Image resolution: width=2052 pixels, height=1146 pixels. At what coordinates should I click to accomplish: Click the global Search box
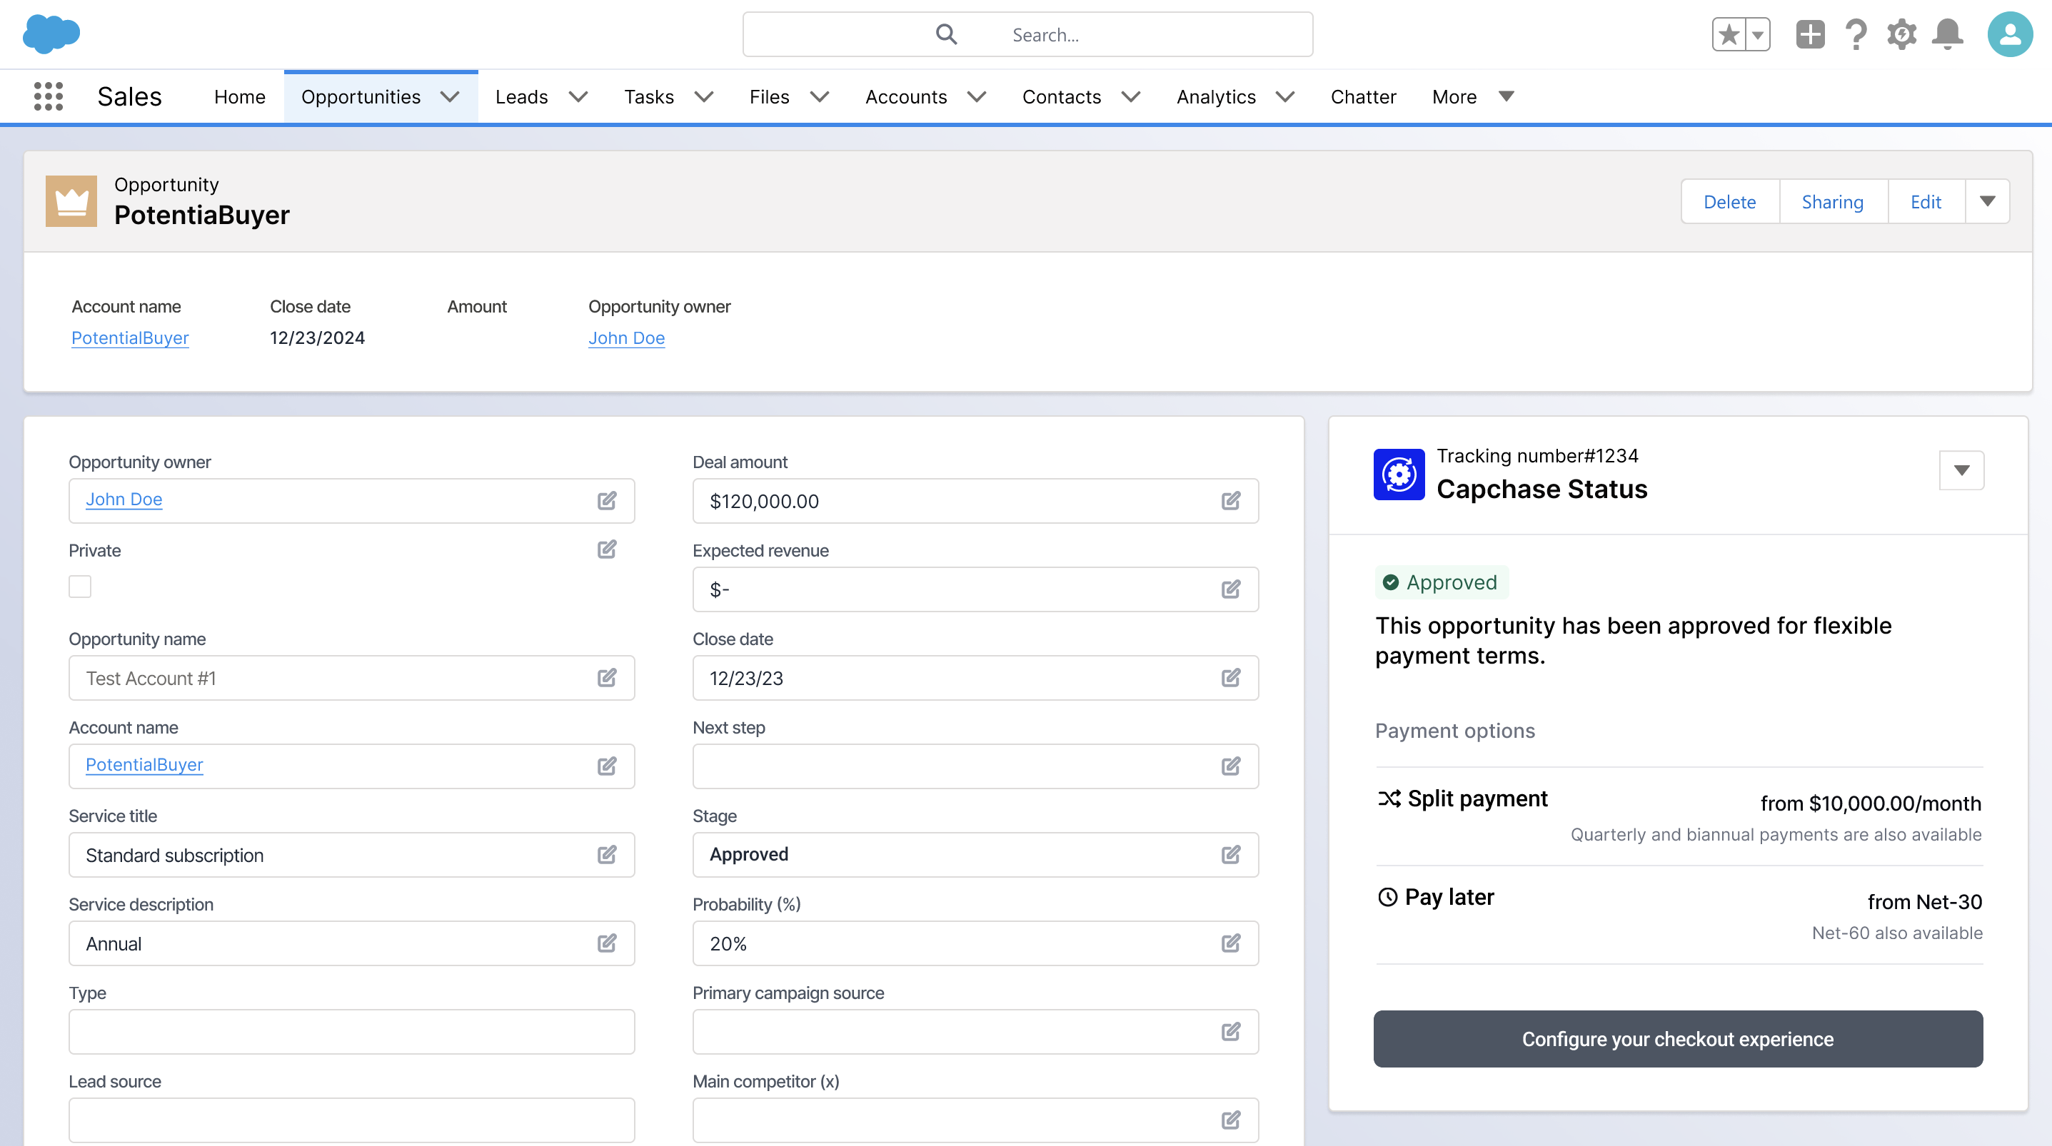pyautogui.click(x=1027, y=34)
